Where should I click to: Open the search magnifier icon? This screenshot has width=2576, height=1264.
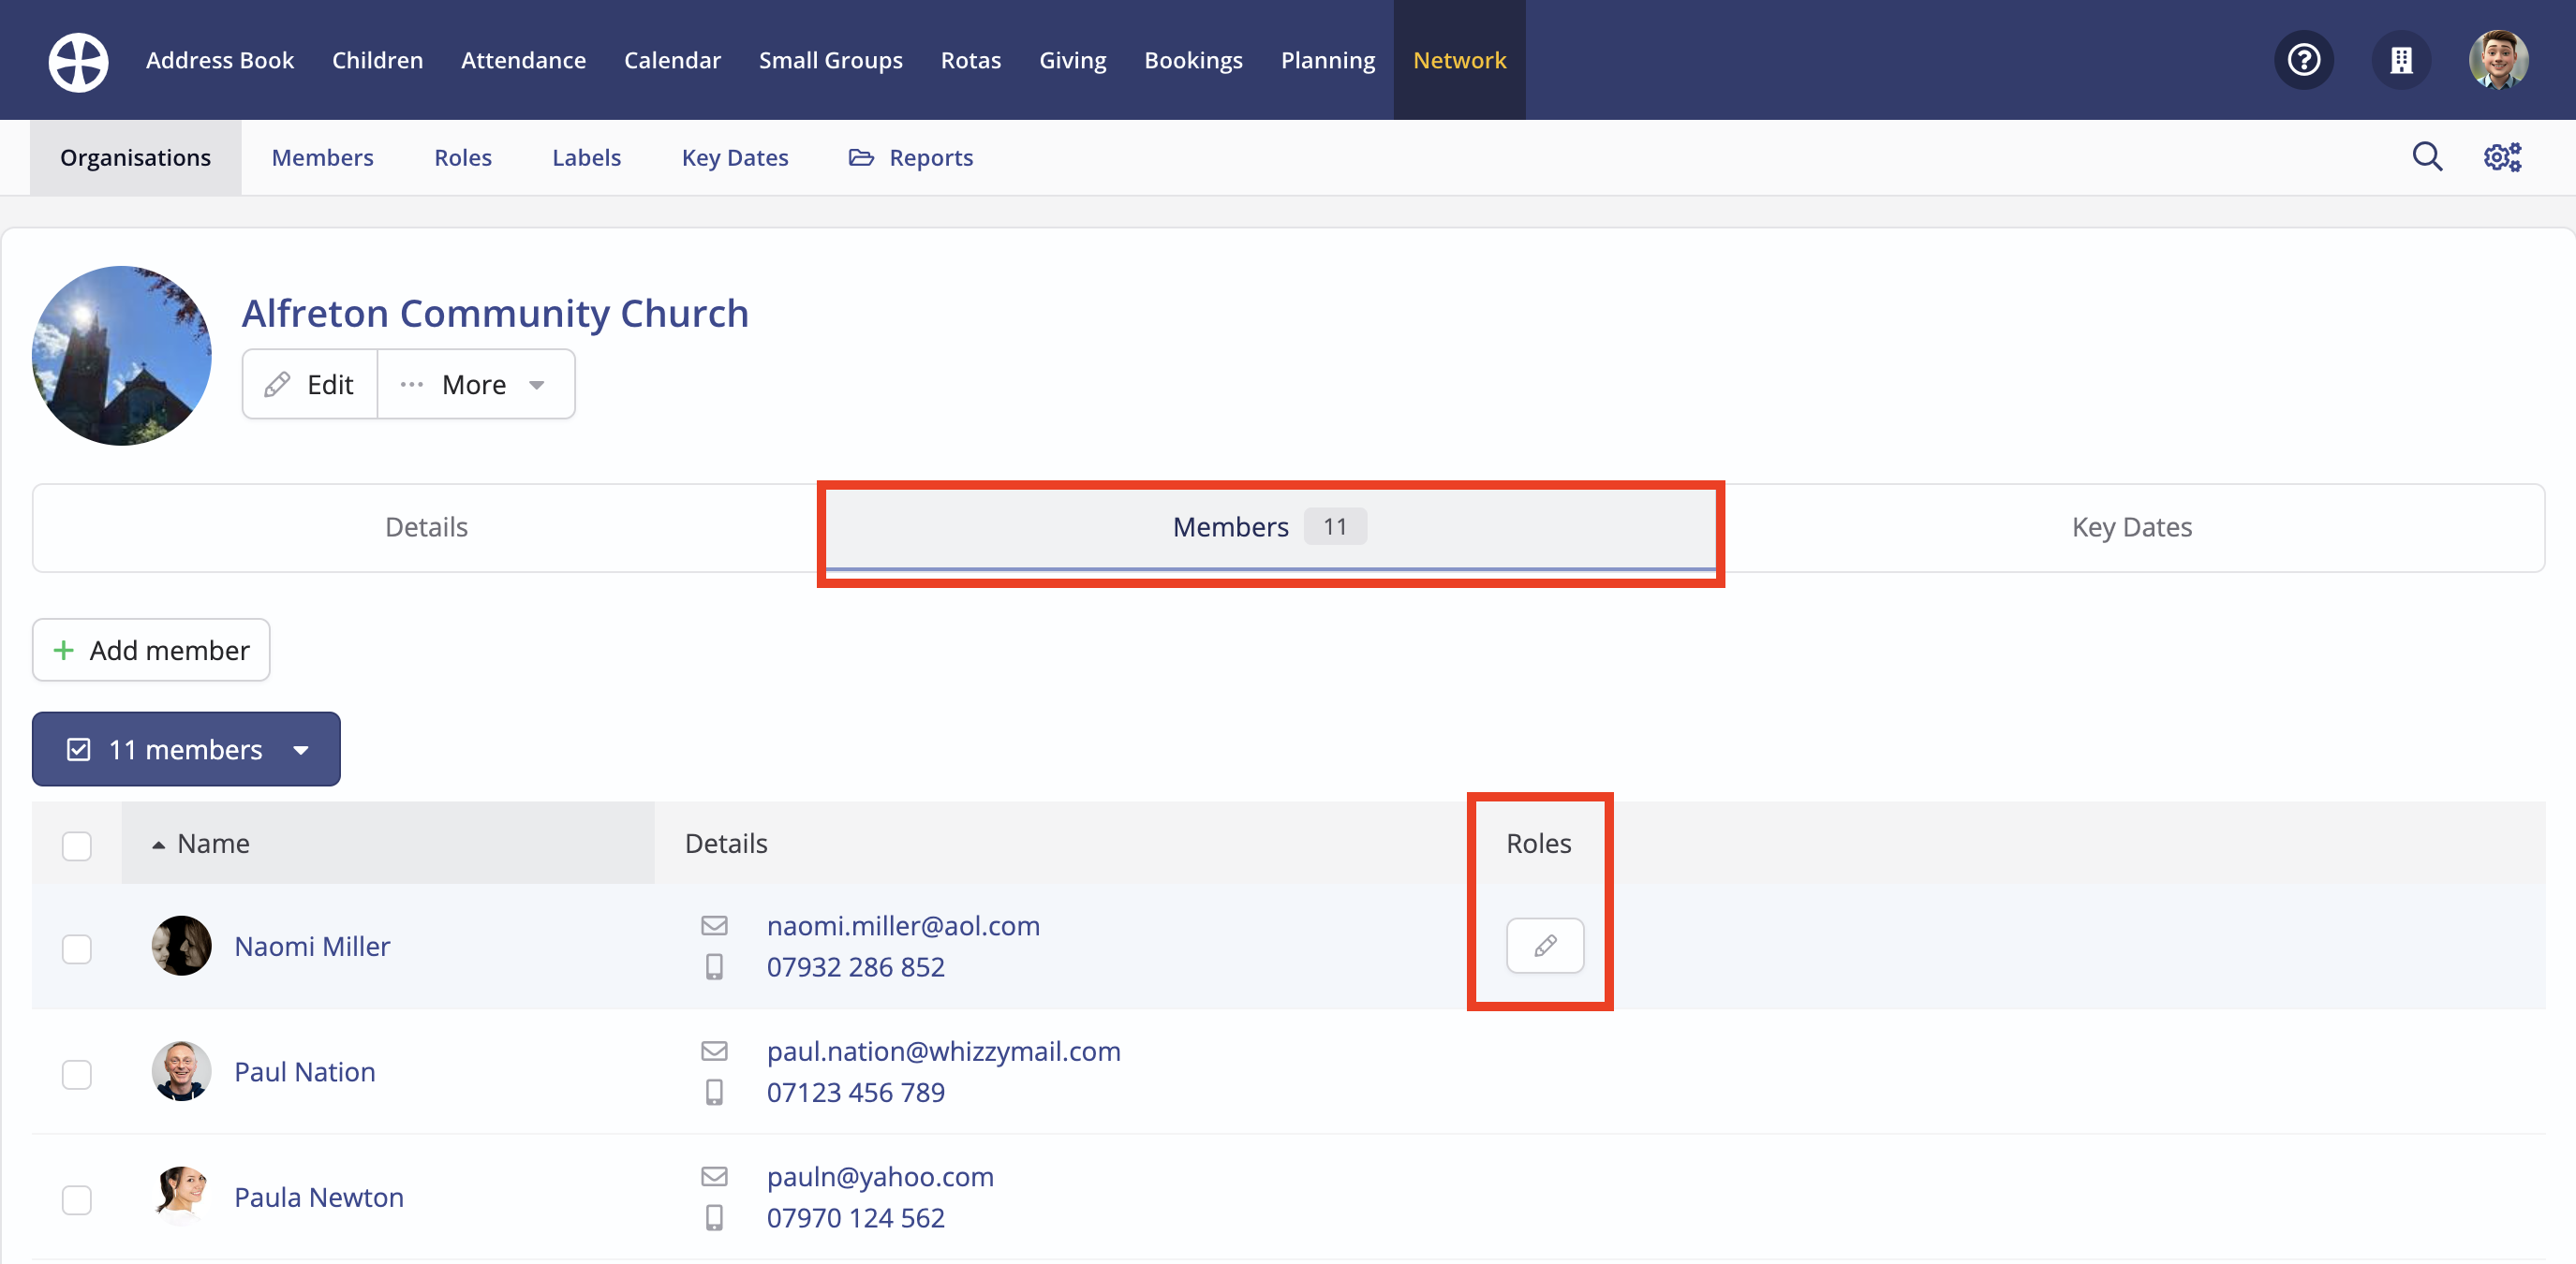(x=2426, y=157)
